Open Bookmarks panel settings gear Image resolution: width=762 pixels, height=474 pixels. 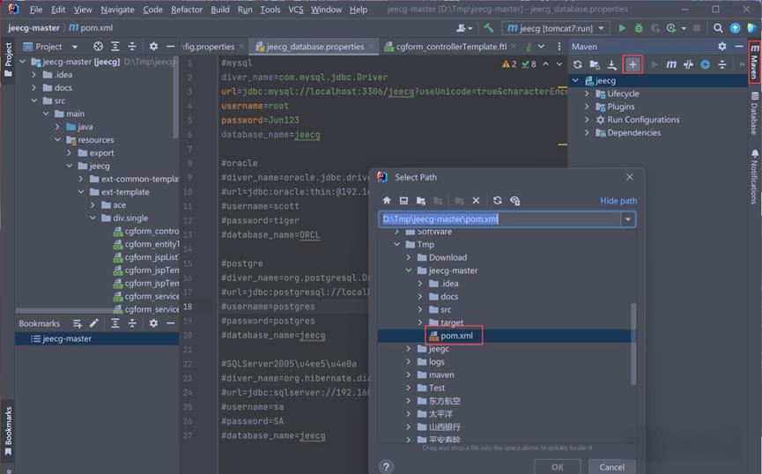tap(153, 323)
